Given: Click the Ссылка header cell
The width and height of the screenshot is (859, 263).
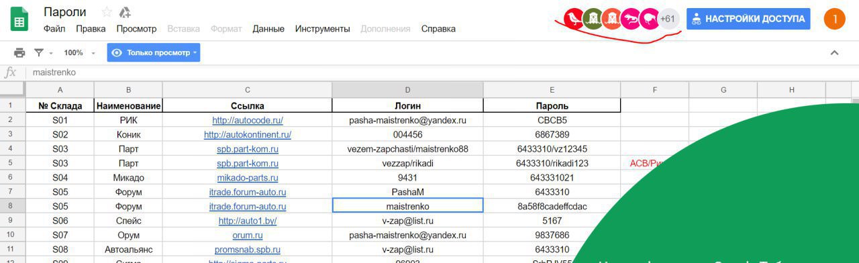Looking at the screenshot, I should click(248, 105).
